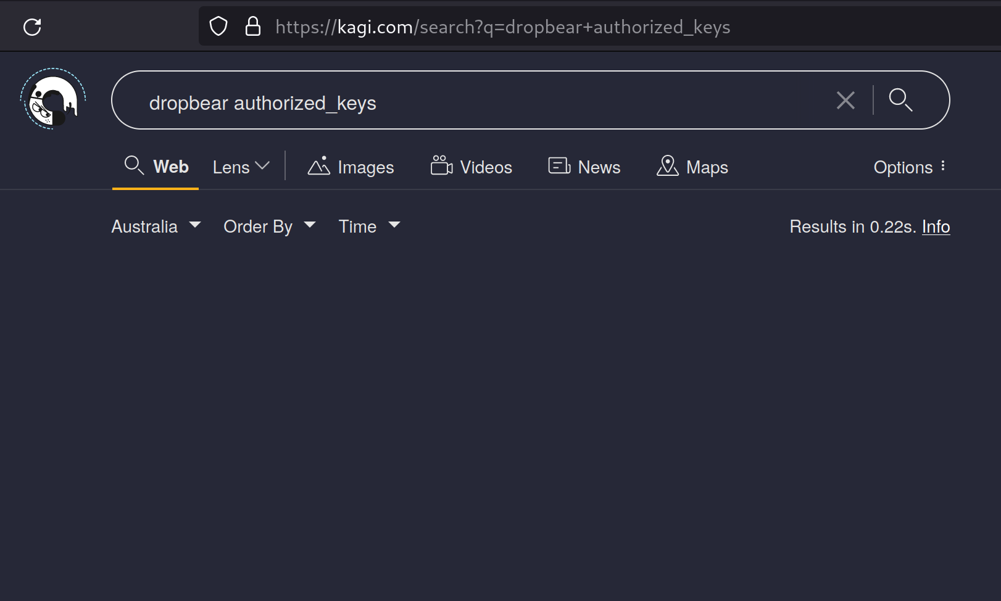Expand the Order By dropdown
The height and width of the screenshot is (601, 1001).
click(x=269, y=226)
